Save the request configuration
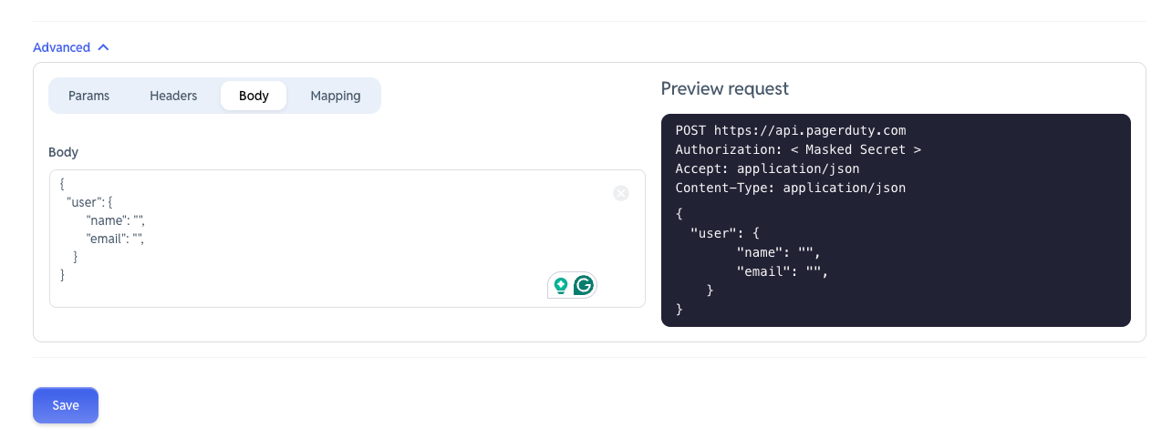1172x438 pixels. click(x=66, y=405)
